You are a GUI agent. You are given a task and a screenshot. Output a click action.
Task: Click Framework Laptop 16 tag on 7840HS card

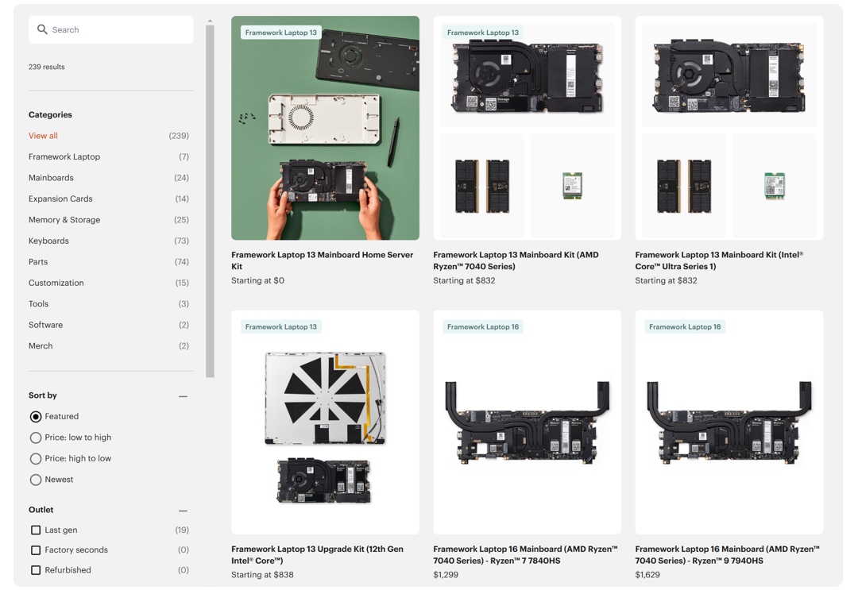(x=483, y=327)
